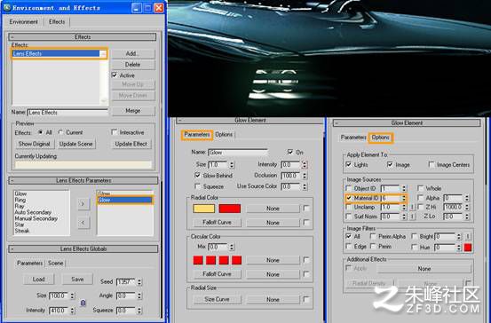This screenshot has width=491, height=323.
Task: Select Ring in the lens effects list
Action: (x=20, y=200)
